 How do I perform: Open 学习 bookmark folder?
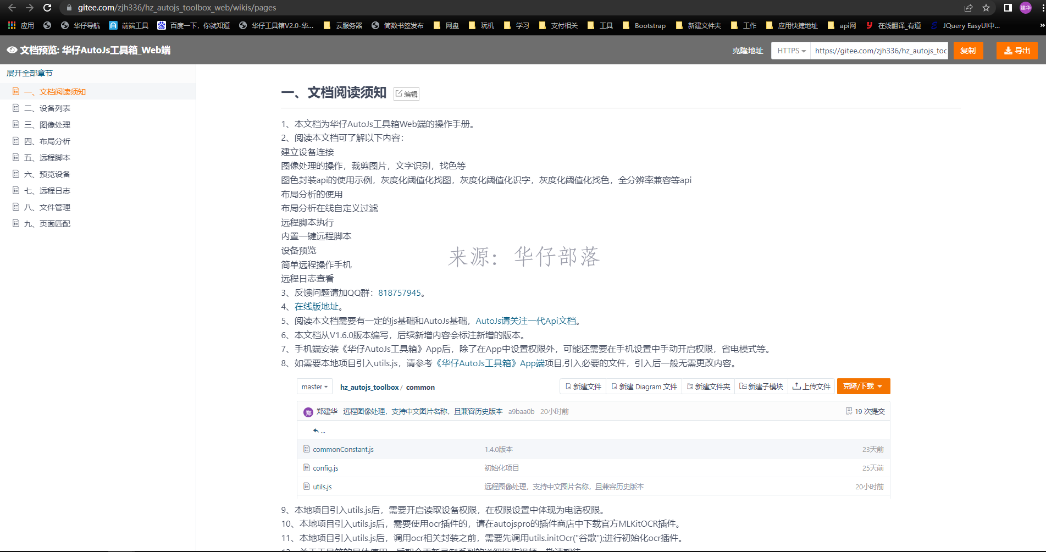tap(516, 25)
